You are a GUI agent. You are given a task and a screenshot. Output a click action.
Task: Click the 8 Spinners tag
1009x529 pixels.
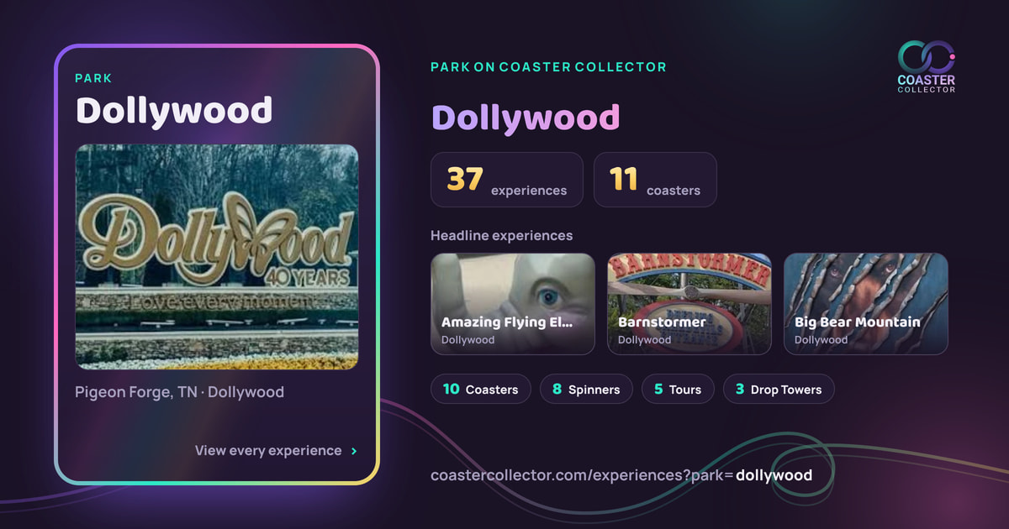pos(586,390)
